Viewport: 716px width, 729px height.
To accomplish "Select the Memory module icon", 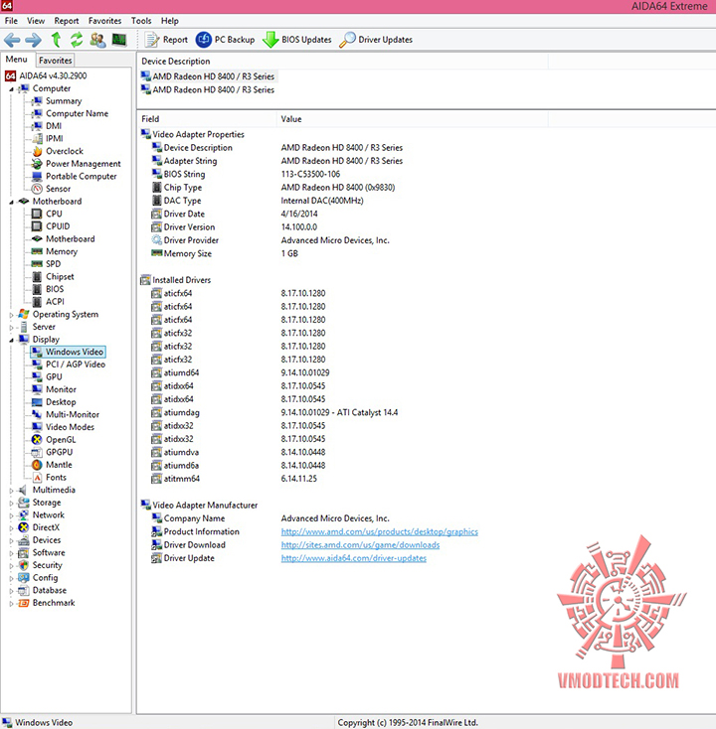I will click(37, 251).
